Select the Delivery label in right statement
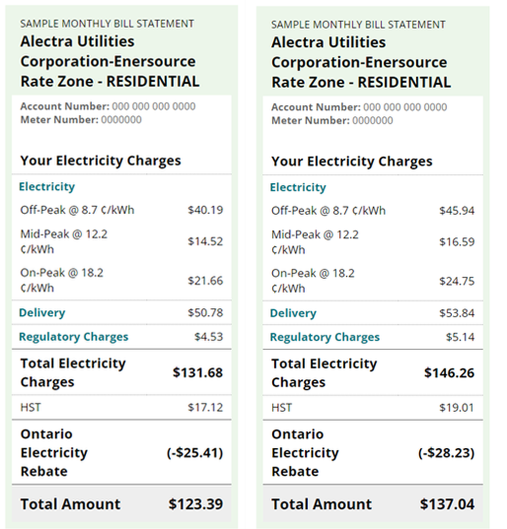Viewport: 507px width, 529px height. click(x=293, y=314)
